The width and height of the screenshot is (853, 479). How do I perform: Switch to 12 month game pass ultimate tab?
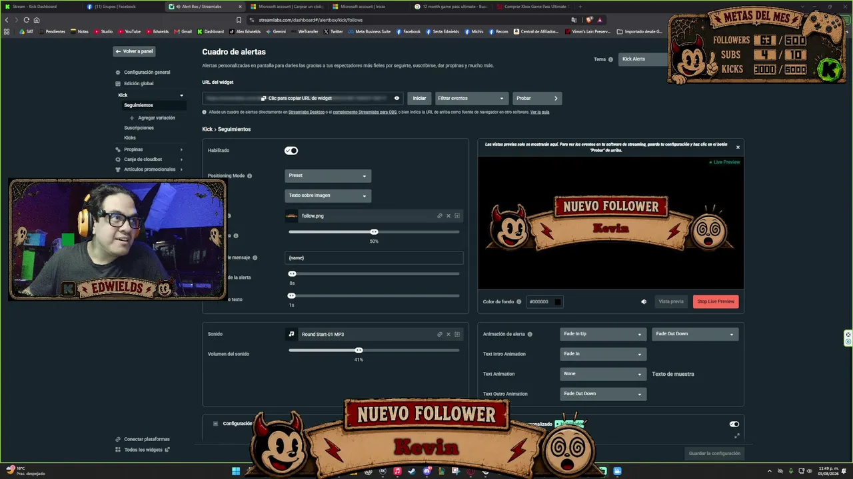coord(451,7)
